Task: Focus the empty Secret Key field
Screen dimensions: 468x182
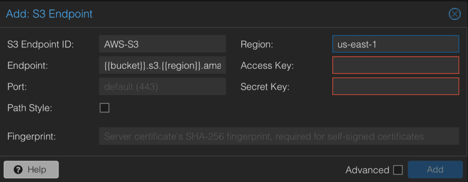Action: pos(395,86)
